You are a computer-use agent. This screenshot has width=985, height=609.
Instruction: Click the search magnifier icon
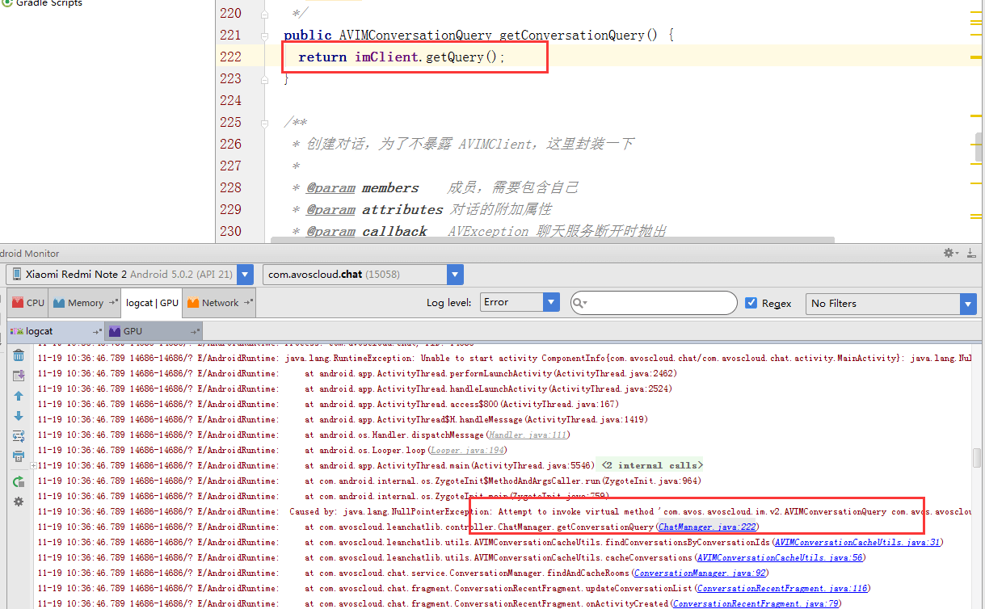point(581,303)
